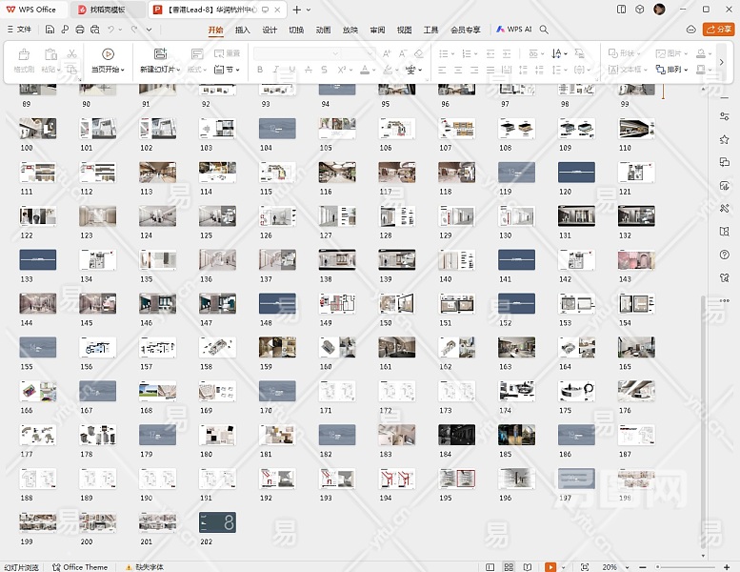Viewport: 740px width, 572px height.
Task: Click the 当页开始 slideshow play icon
Action: 108,54
